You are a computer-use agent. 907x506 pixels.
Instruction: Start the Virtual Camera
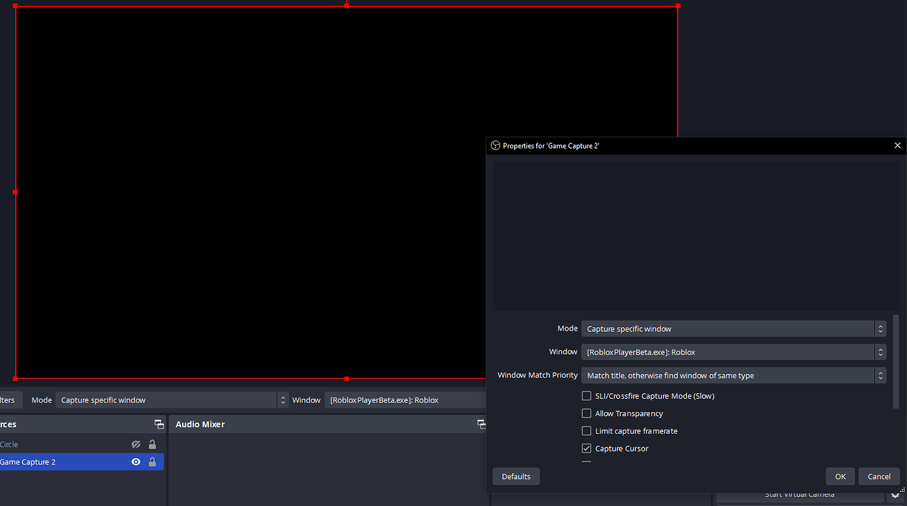[x=799, y=494]
